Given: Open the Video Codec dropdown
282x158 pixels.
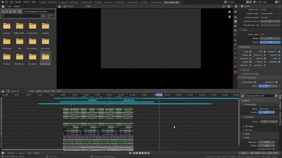Looking at the screenshot, I should pyautogui.click(x=270, y=10).
